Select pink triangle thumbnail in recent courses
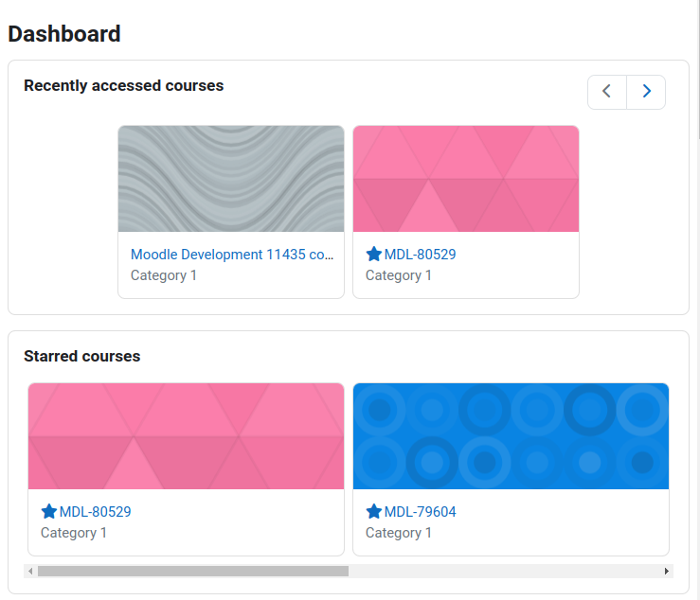The width and height of the screenshot is (700, 600). click(x=466, y=179)
